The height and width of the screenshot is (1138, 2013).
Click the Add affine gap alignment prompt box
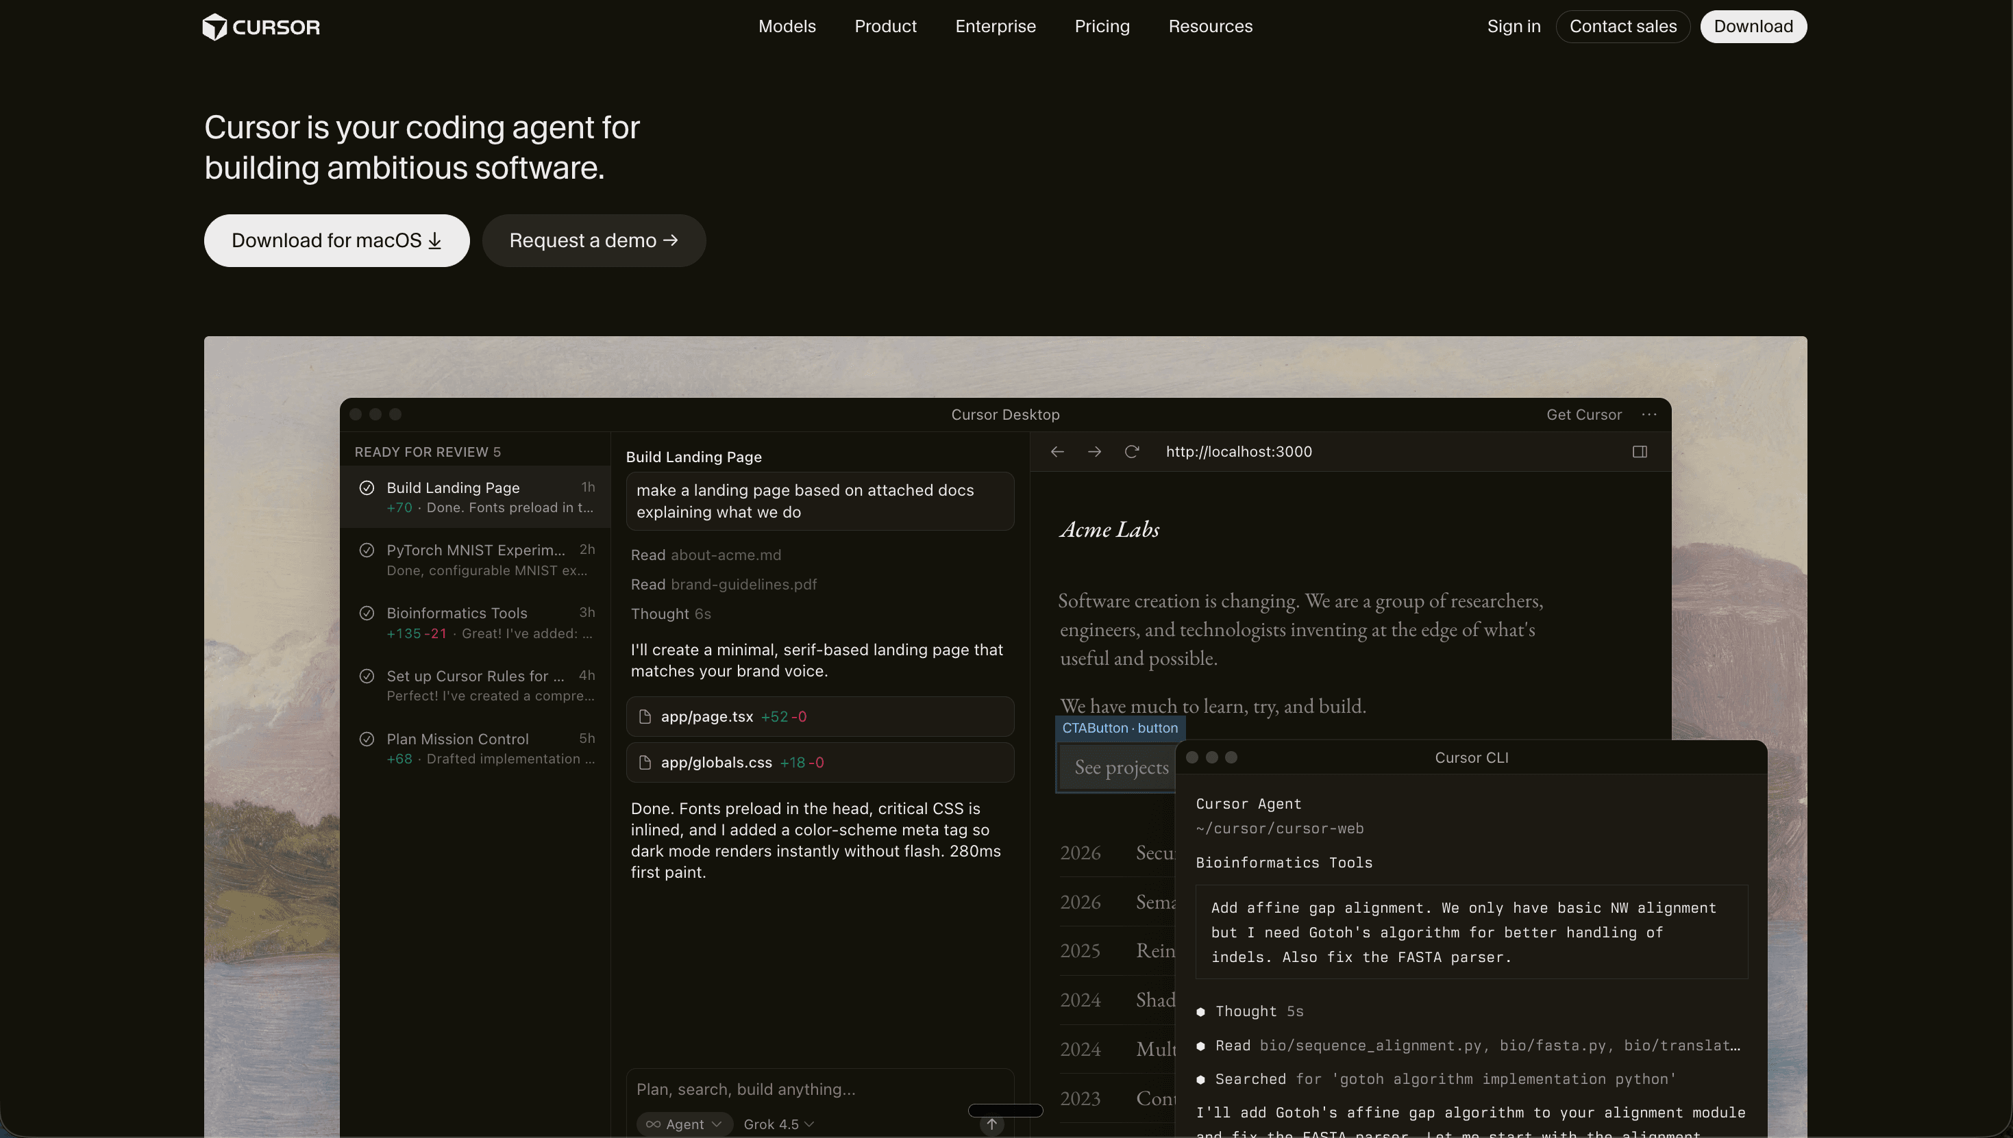click(1472, 933)
